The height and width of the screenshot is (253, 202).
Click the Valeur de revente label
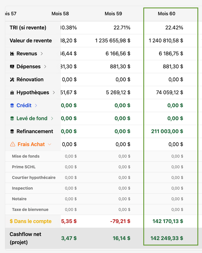[31, 41]
